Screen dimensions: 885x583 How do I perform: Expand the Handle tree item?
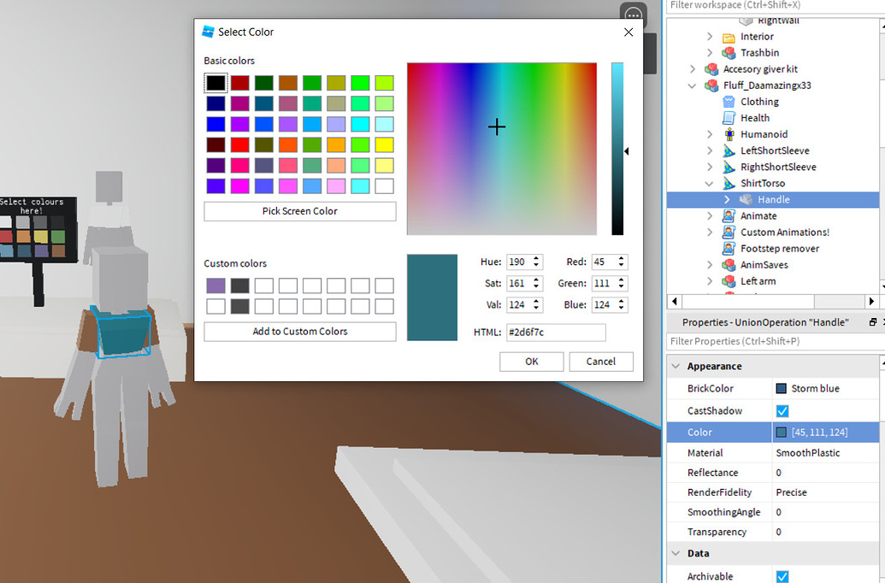coord(726,199)
